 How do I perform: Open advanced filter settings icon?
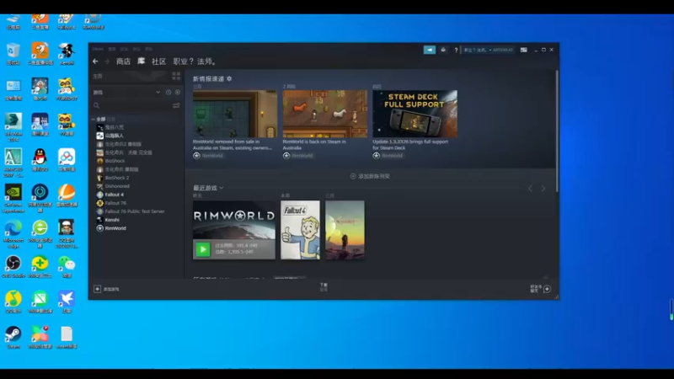click(x=176, y=105)
